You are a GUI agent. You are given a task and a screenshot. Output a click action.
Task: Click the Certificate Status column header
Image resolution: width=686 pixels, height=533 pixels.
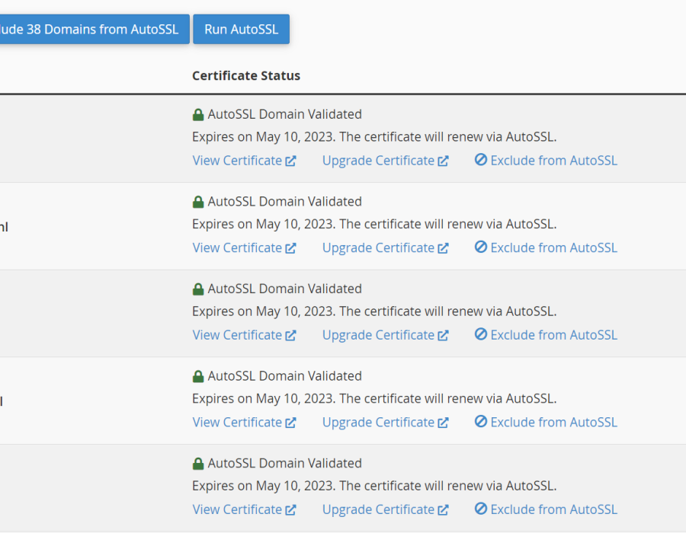coord(246,75)
